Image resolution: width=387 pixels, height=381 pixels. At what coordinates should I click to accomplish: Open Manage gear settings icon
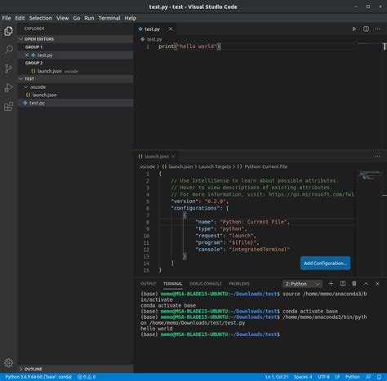click(8, 362)
